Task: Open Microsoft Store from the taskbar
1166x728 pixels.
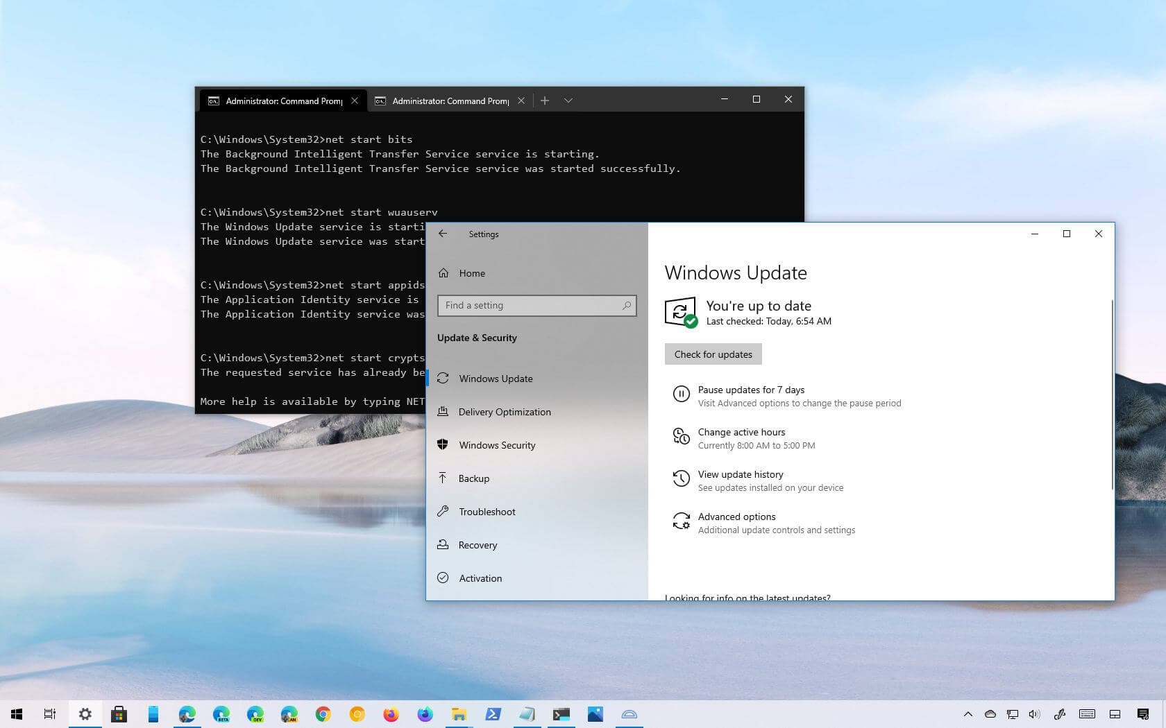Action: coord(119,714)
